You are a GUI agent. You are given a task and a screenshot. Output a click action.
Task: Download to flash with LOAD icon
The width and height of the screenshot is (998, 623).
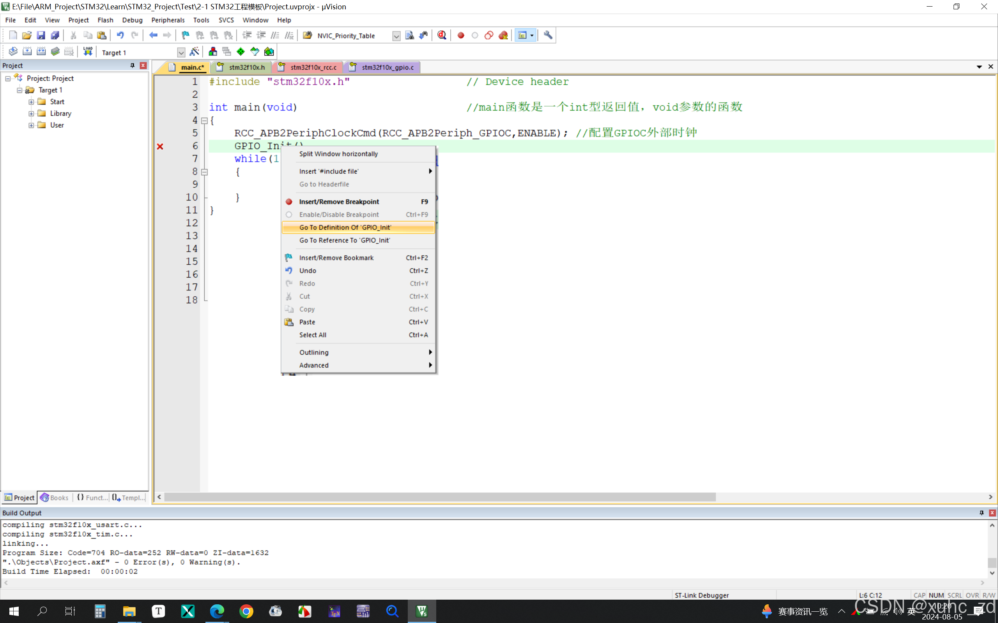tap(88, 51)
